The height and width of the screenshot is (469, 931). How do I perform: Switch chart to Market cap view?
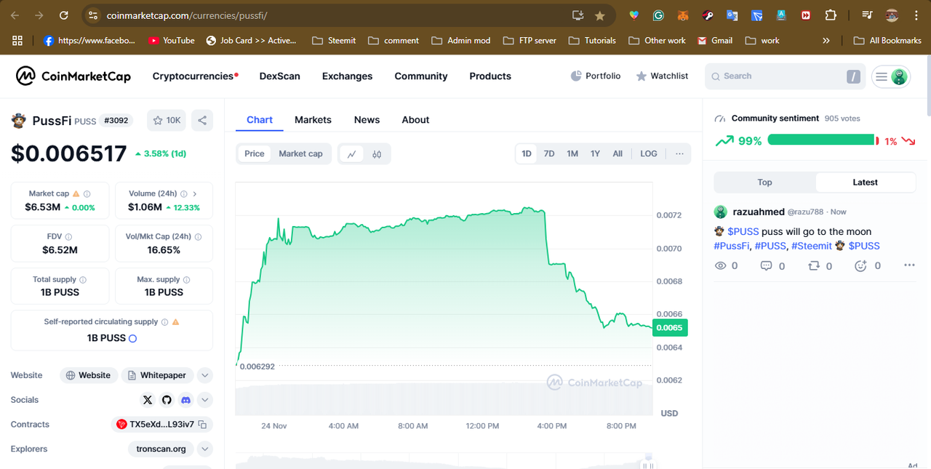click(x=300, y=153)
